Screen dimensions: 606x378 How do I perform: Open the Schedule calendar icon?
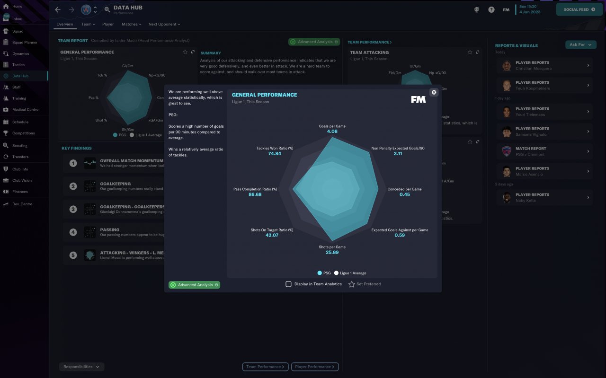tap(6, 122)
